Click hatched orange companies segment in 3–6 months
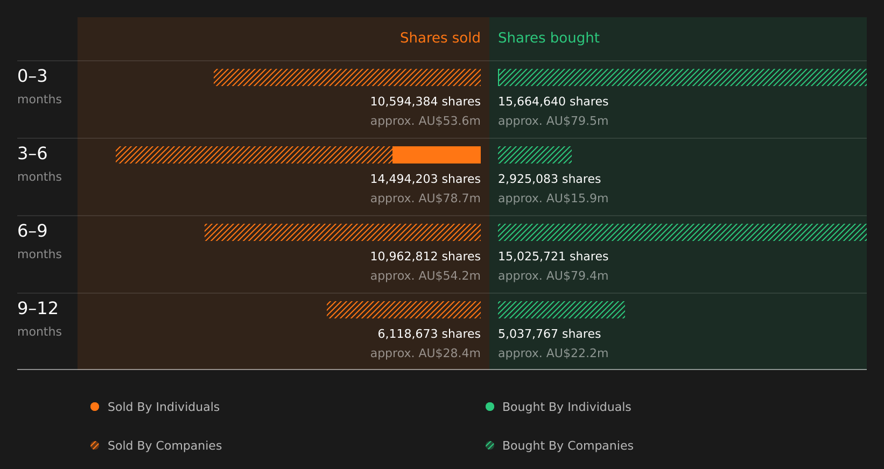 [254, 155]
